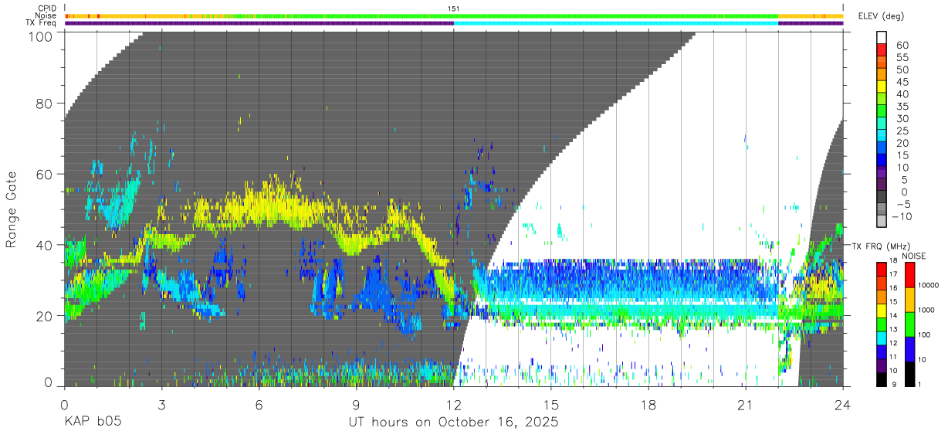The width and height of the screenshot is (948, 438).
Task: Click the 60 tick on Range Gate axis
Action: (44, 174)
